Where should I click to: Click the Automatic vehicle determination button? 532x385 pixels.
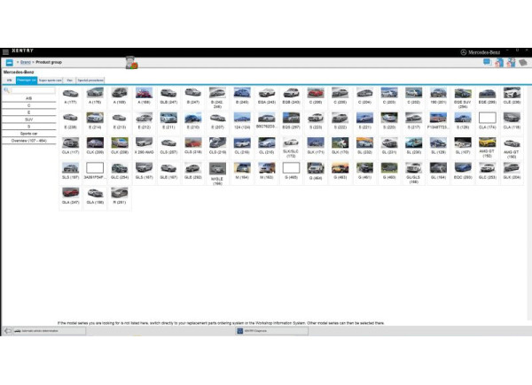(x=40, y=330)
